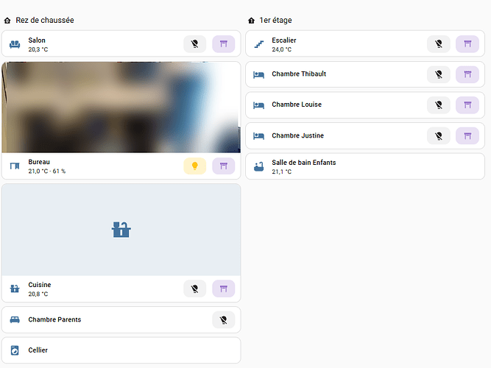Toggle the Chambre Parents light
The height and width of the screenshot is (368, 491).
click(223, 320)
